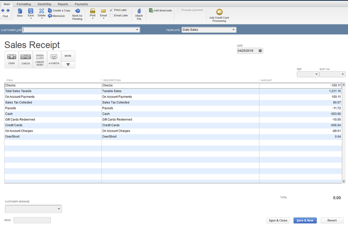Click the Print icon
The height and width of the screenshot is (225, 348).
coord(92,11)
